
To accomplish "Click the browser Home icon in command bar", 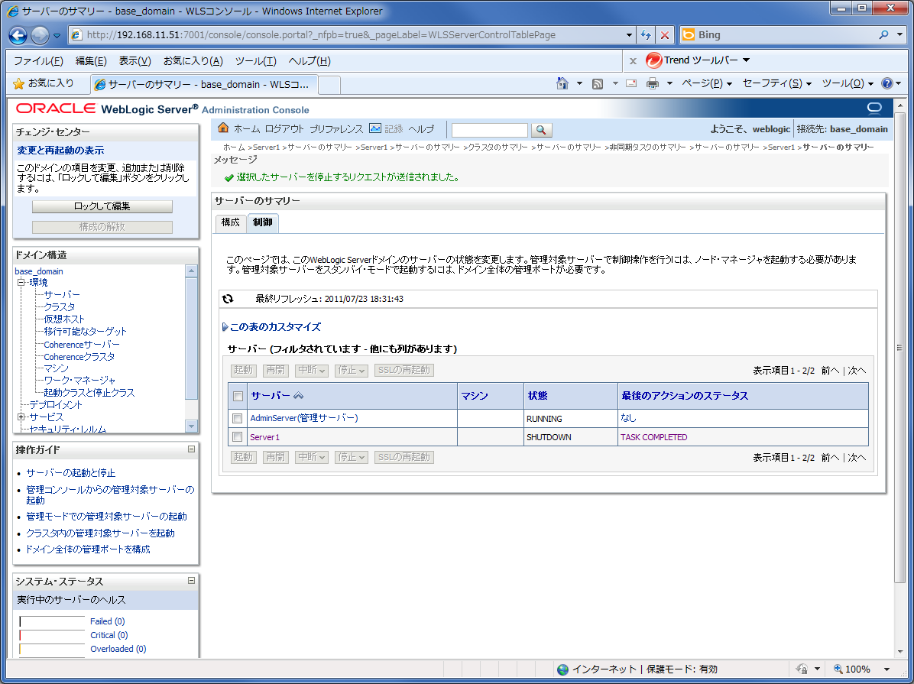I will (x=562, y=83).
